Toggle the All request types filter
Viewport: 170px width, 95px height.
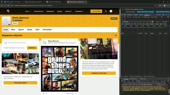(x=122, y=24)
